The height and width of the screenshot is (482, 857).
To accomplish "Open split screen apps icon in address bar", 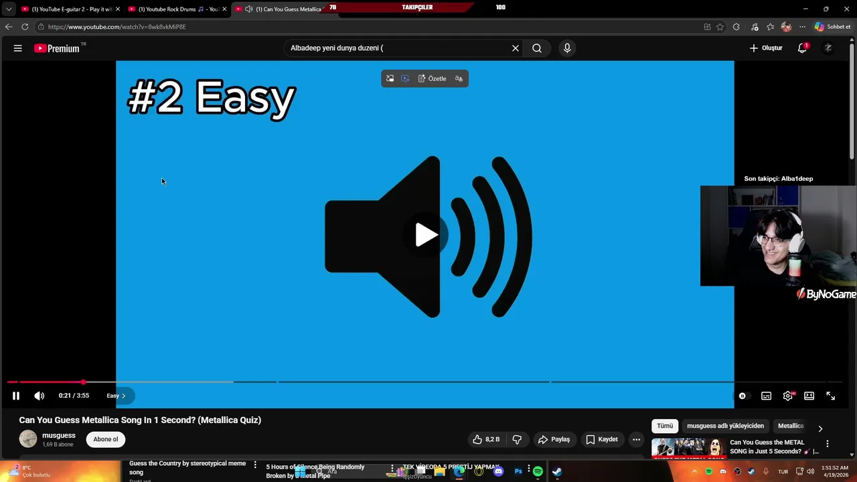I will pos(707,27).
